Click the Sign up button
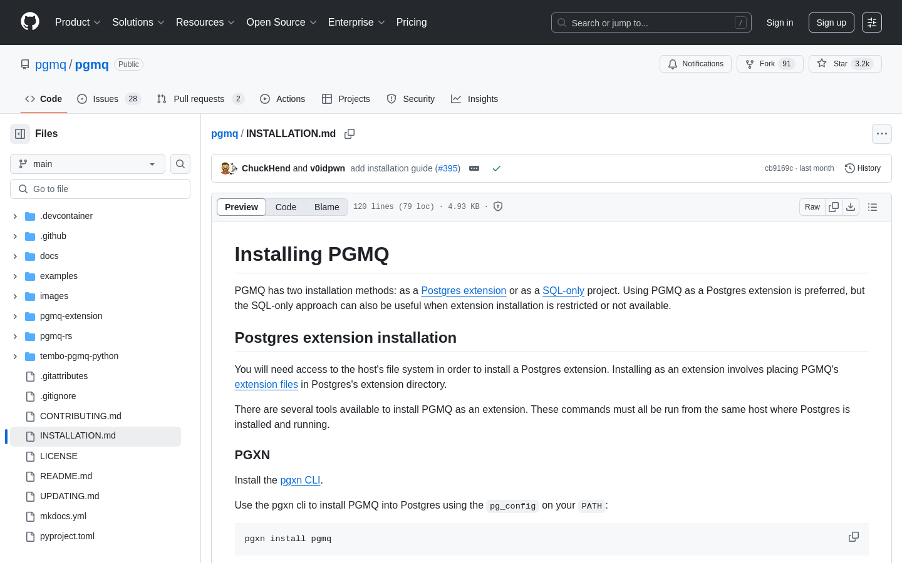This screenshot has width=902, height=563. pyautogui.click(x=831, y=23)
